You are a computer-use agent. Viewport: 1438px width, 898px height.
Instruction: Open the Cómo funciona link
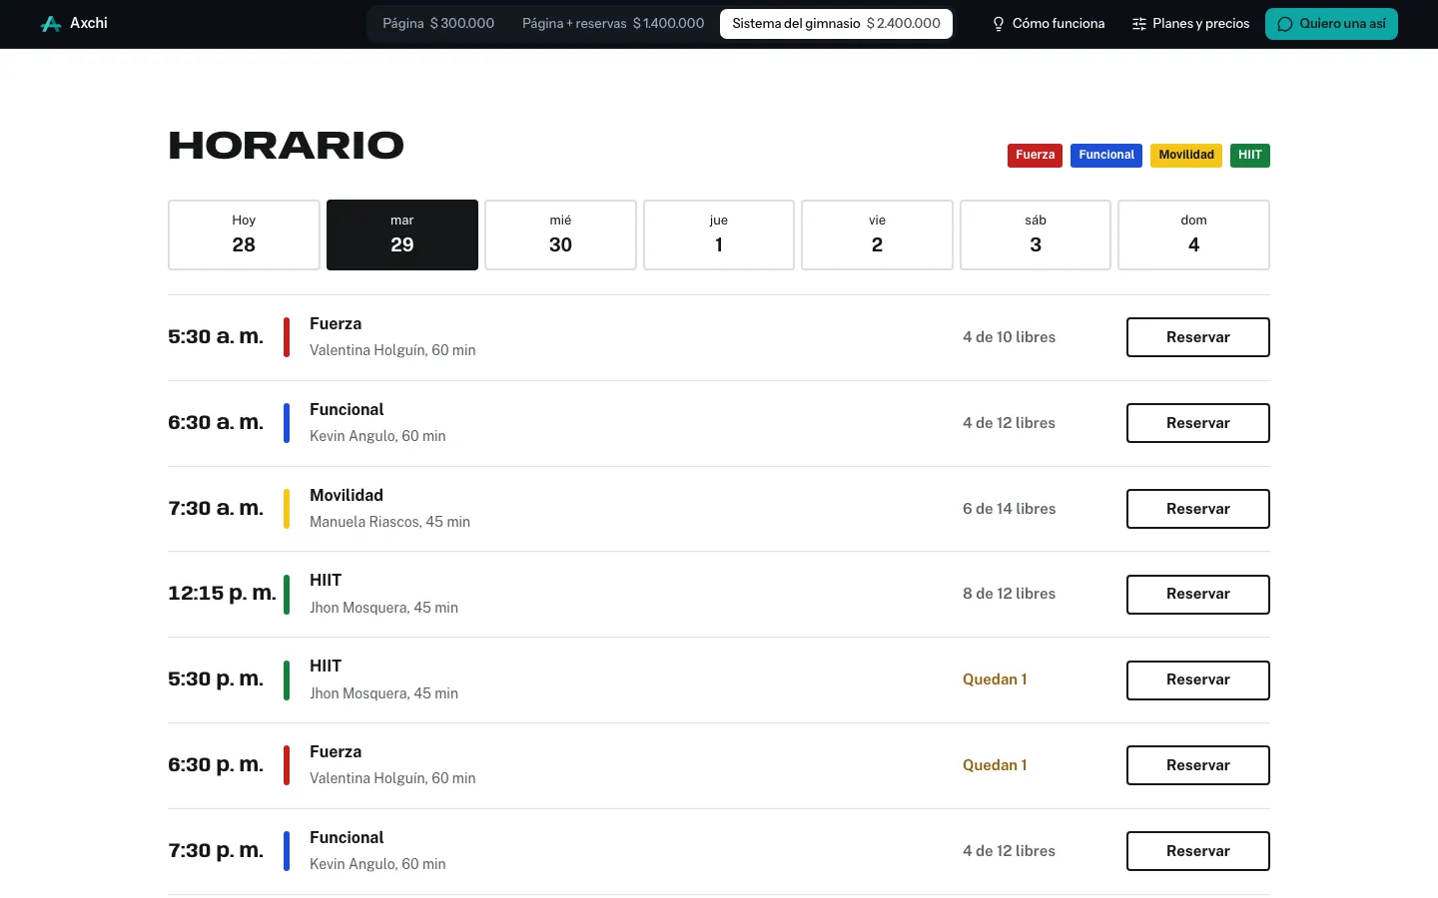click(x=1048, y=24)
